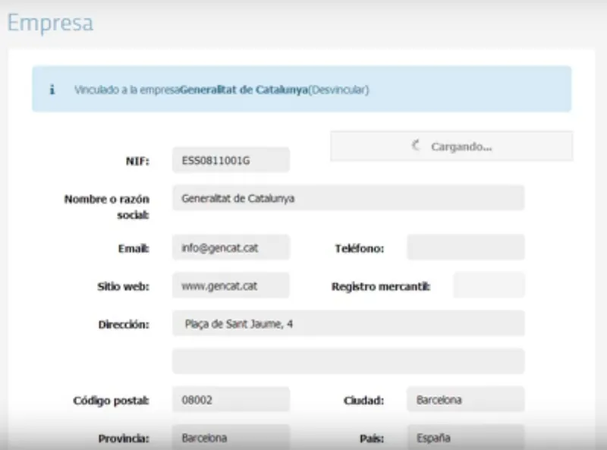Click the Dirección field with Plaça de Sant Jaume
The image size is (607, 450).
pos(348,323)
